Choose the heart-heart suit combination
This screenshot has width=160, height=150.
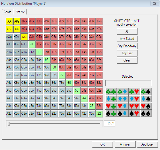pos(134,106)
